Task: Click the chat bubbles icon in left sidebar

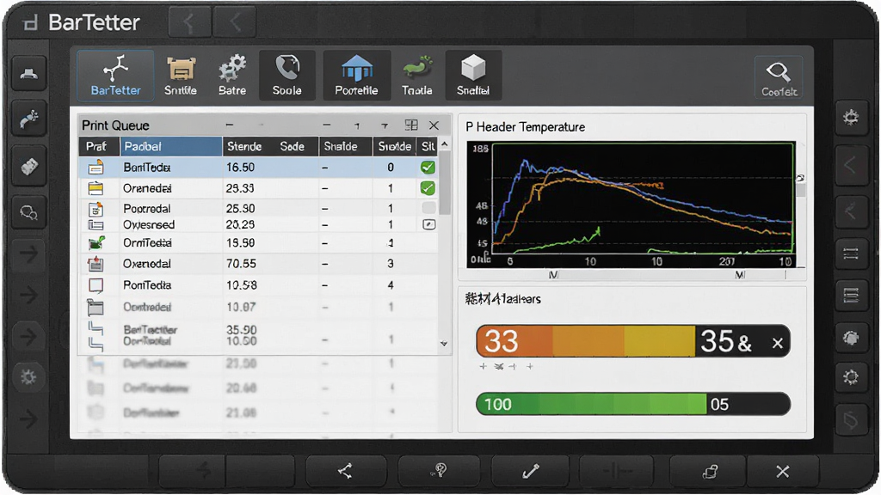Action: point(29,213)
